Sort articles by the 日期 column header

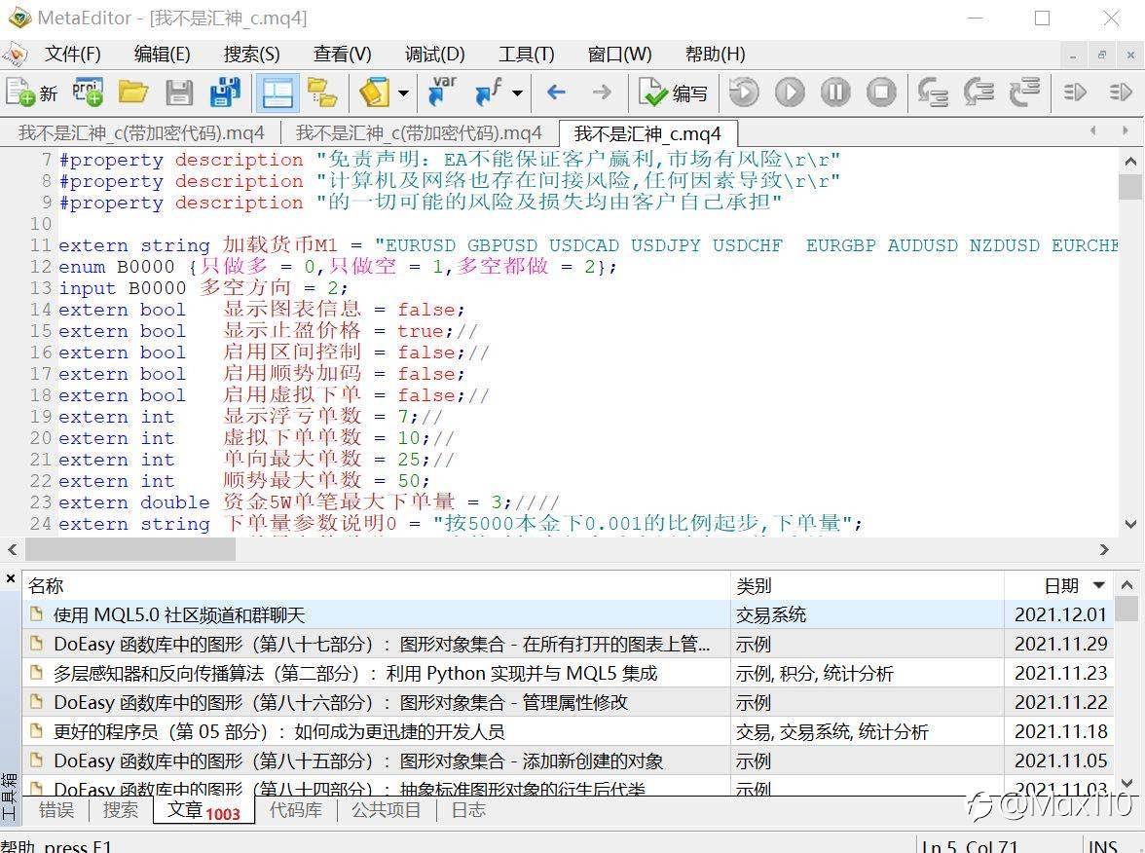[x=1059, y=586]
